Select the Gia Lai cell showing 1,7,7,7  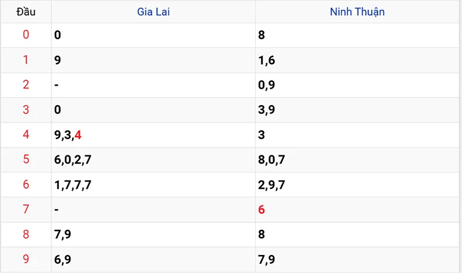[73, 185]
